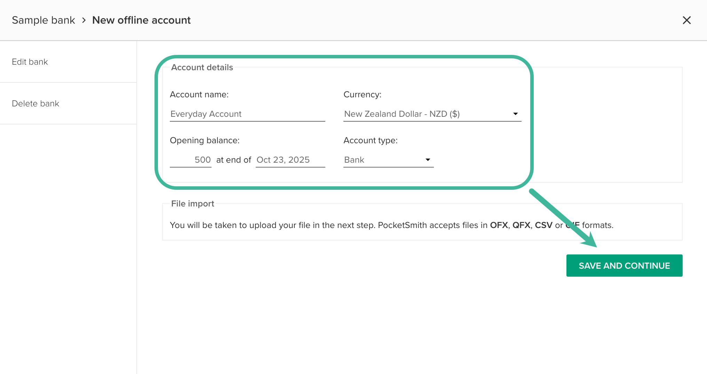
Task: Go back to Sample bank breadcrumb
Action: (x=43, y=20)
